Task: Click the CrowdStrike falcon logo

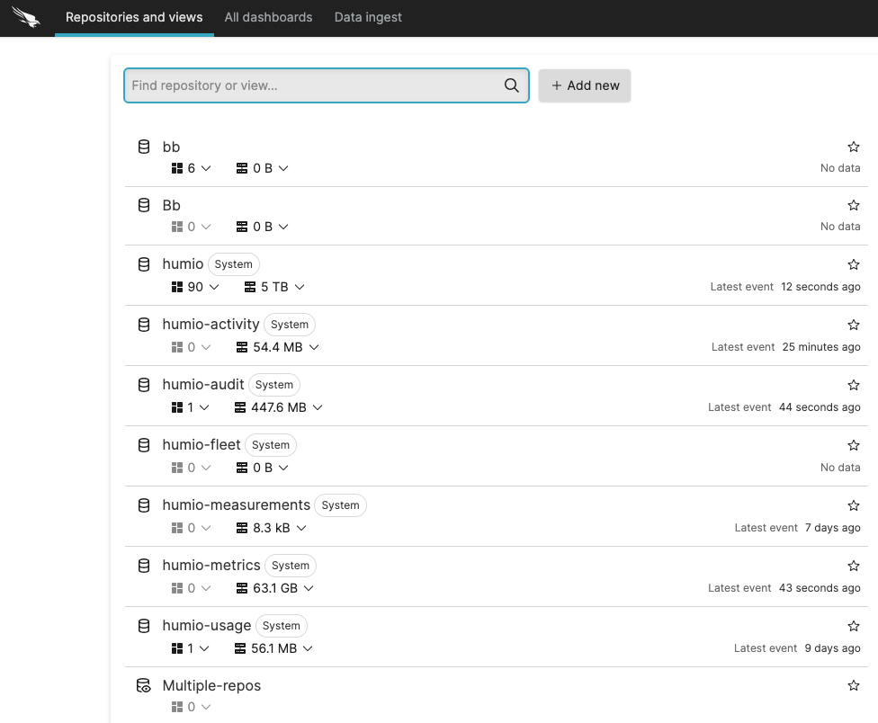Action: [x=26, y=17]
